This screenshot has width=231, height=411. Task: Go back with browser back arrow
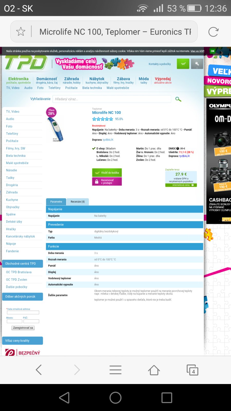(x=39, y=370)
